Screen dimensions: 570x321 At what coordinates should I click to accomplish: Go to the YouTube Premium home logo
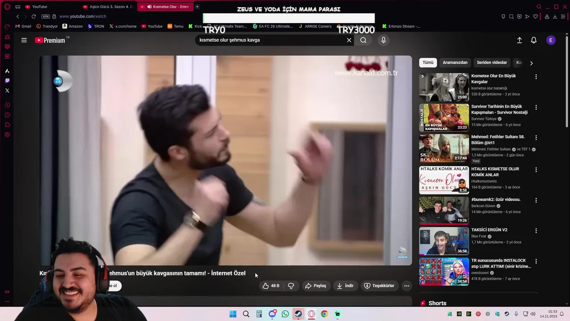(x=50, y=40)
